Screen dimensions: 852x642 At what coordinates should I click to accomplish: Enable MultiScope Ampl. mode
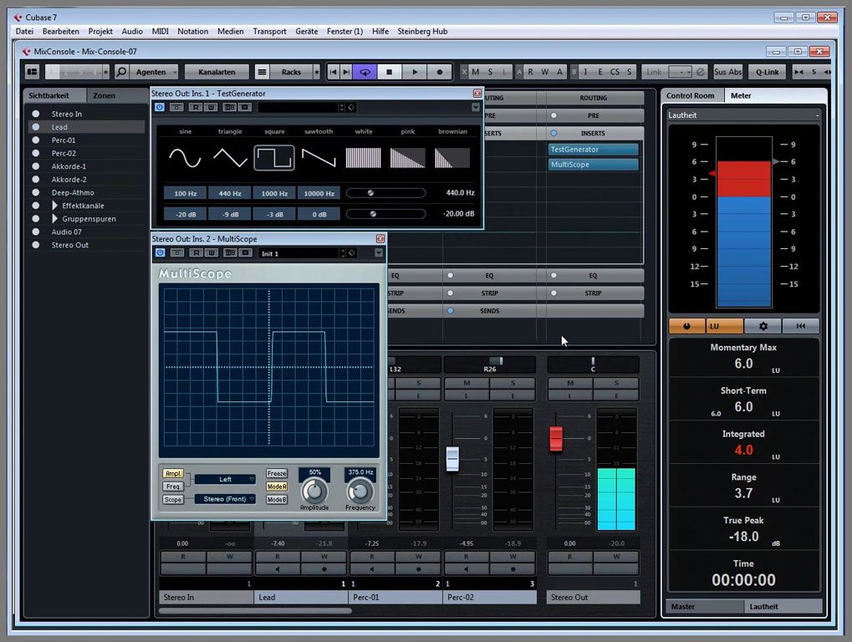173,474
